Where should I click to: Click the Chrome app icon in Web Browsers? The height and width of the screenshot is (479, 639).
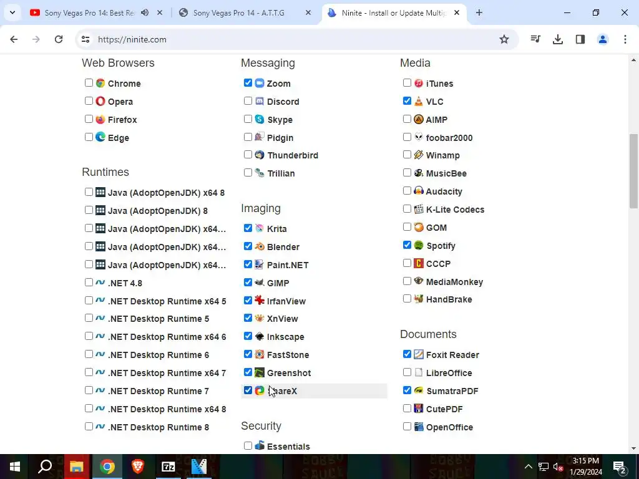[x=100, y=83]
